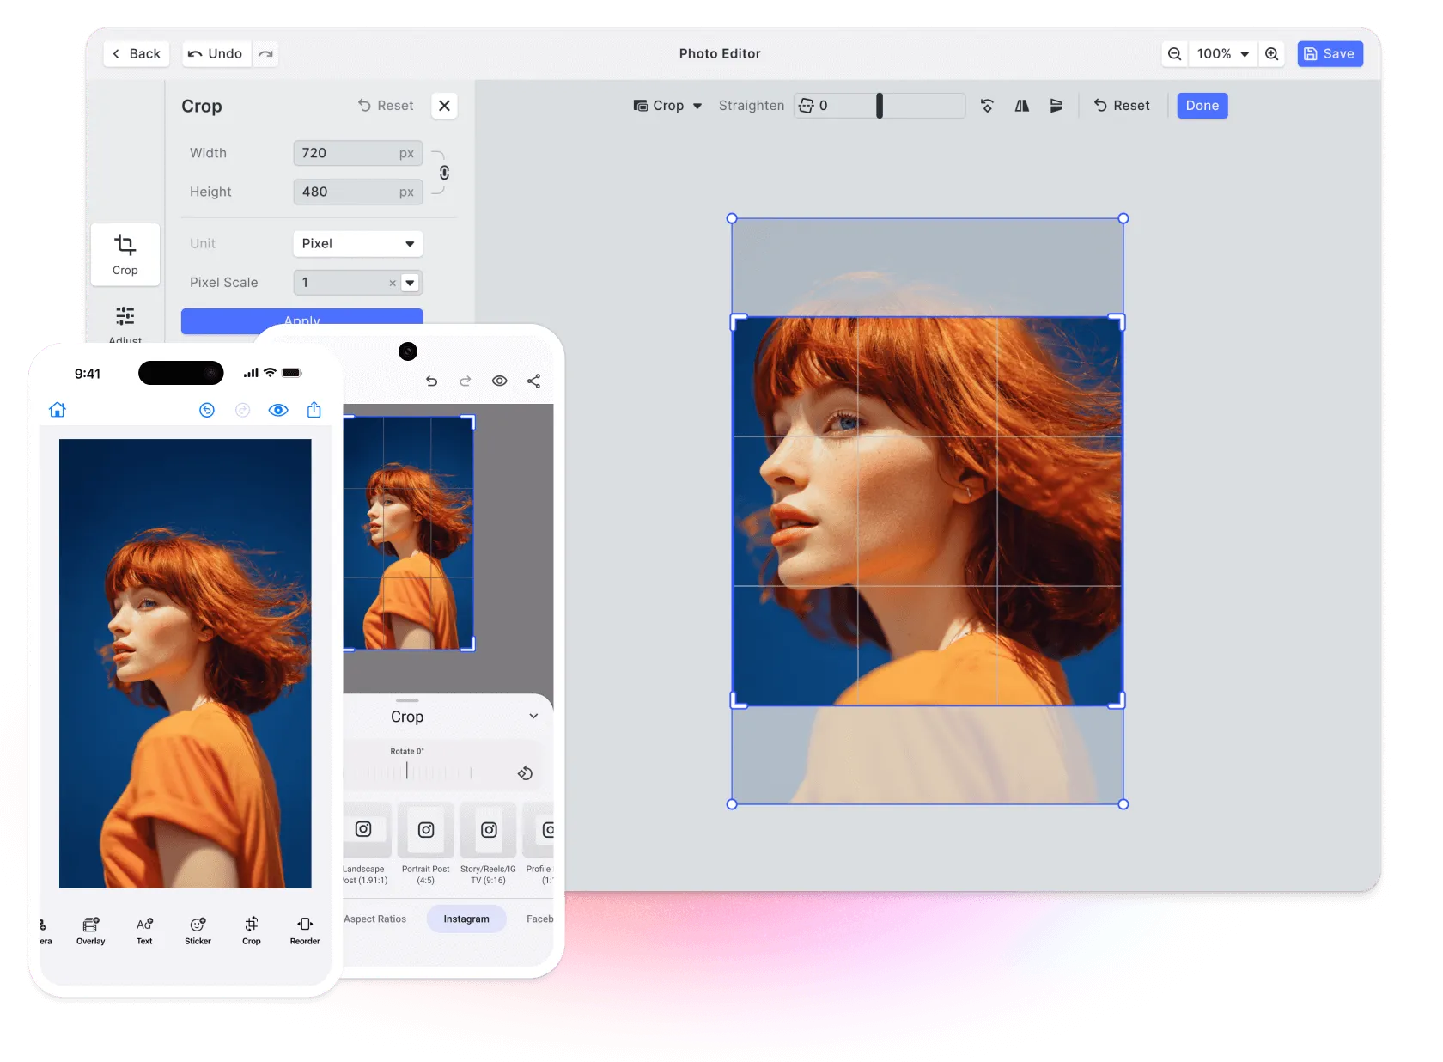Screen dimensions: 1443x1062
Task: Open the Unit Pixel dropdown
Action: [357, 244]
